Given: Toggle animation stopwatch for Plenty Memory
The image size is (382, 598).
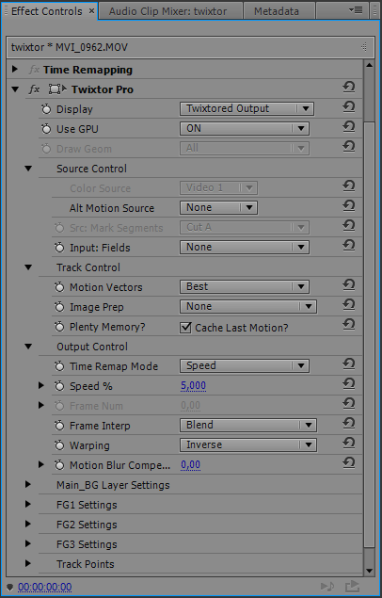Looking at the screenshot, I should pos(59,327).
